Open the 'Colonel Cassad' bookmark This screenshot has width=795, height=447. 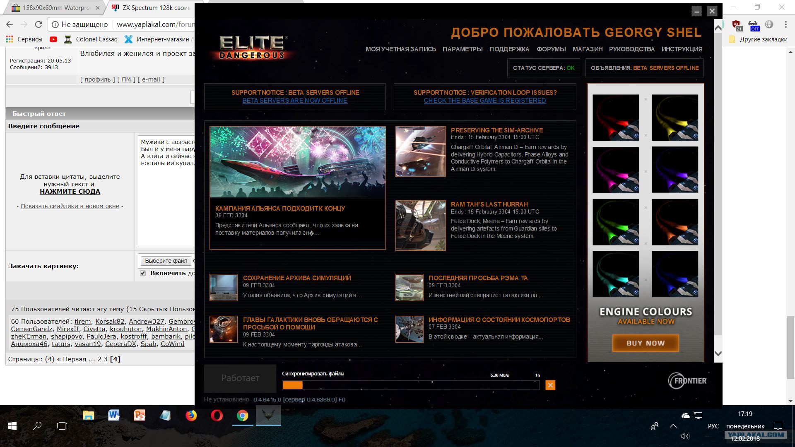point(91,39)
